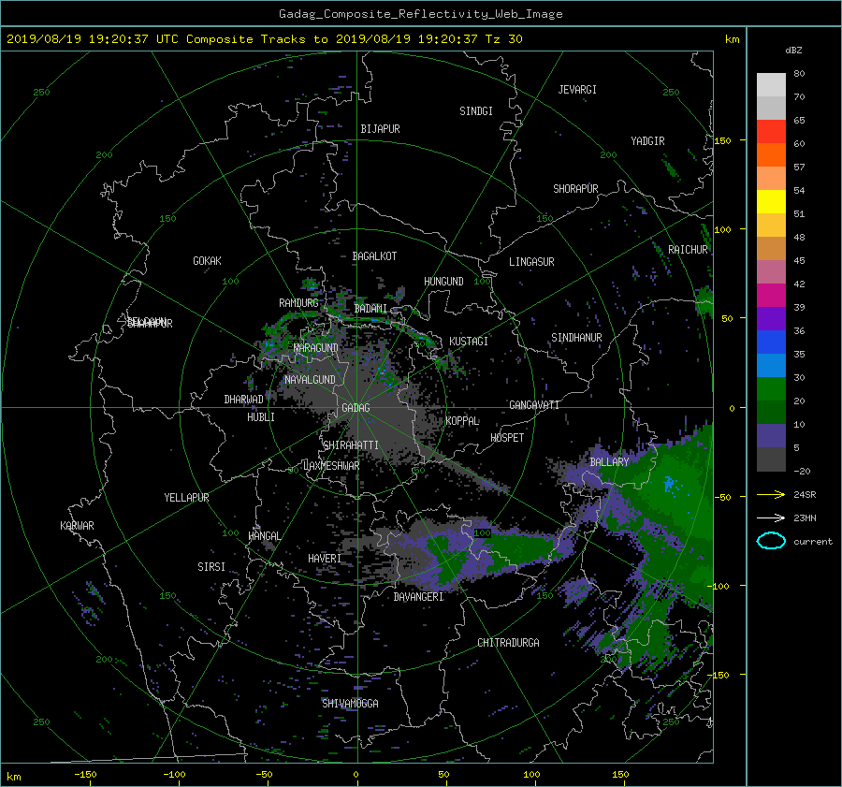This screenshot has height=787, width=842.
Task: Click the LINGASUR city label
Action: [531, 262]
